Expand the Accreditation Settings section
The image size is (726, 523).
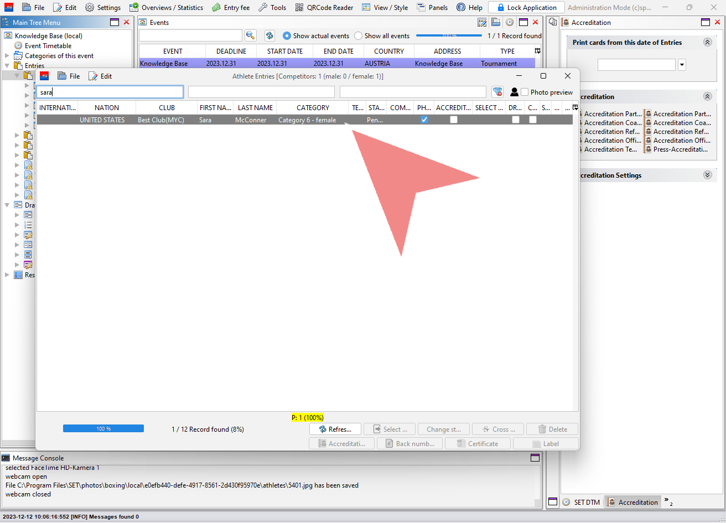click(x=707, y=175)
